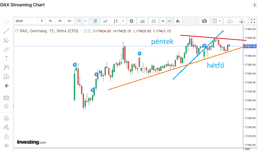Enter fullscreen mode

coord(253,21)
